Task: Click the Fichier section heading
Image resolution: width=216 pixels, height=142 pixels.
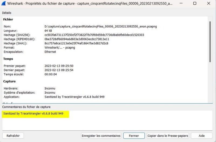Action: 8,19
